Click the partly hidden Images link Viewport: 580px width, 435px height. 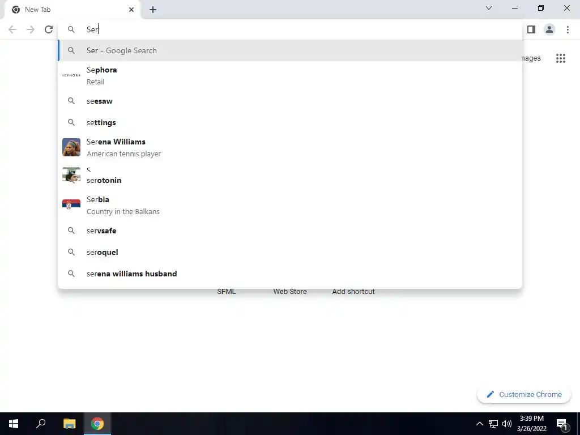[531, 58]
